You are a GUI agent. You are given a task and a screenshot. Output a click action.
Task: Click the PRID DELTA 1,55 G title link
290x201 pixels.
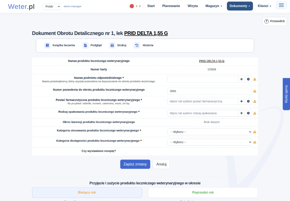[146, 33]
